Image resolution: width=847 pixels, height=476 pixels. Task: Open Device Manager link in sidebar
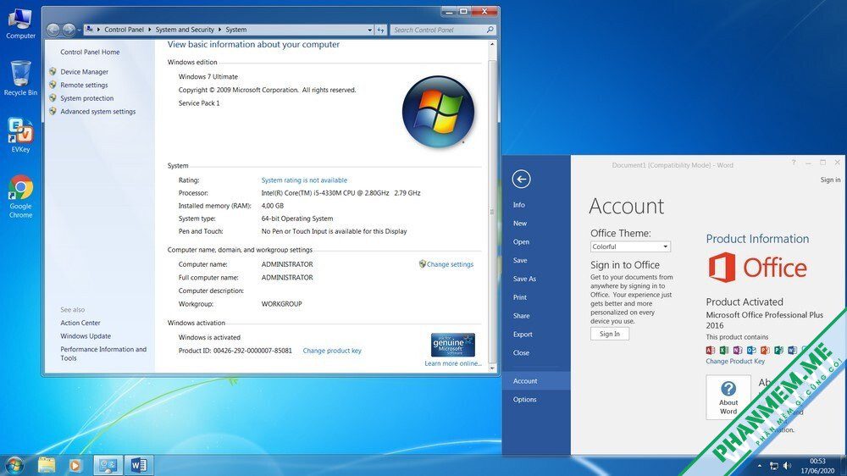pyautogui.click(x=84, y=71)
